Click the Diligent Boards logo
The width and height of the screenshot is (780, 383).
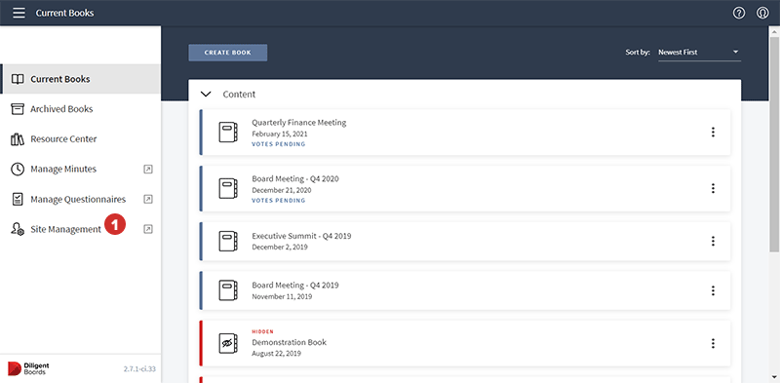tap(29, 368)
